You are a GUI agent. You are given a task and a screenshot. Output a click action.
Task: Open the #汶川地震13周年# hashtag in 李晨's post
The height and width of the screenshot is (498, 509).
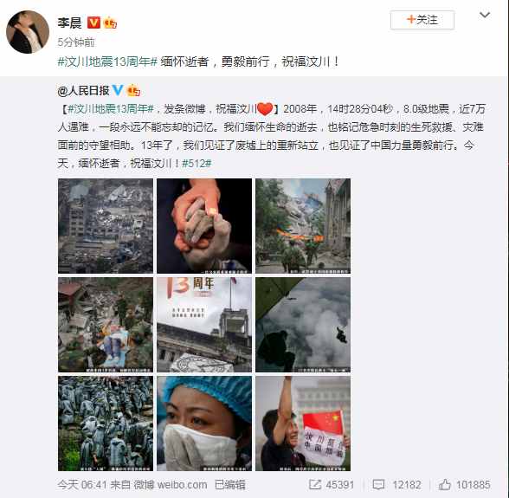tap(107, 61)
